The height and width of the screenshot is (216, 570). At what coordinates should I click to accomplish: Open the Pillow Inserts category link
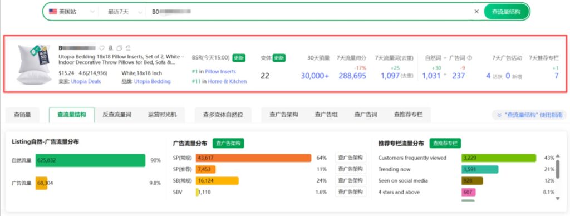tap(220, 72)
